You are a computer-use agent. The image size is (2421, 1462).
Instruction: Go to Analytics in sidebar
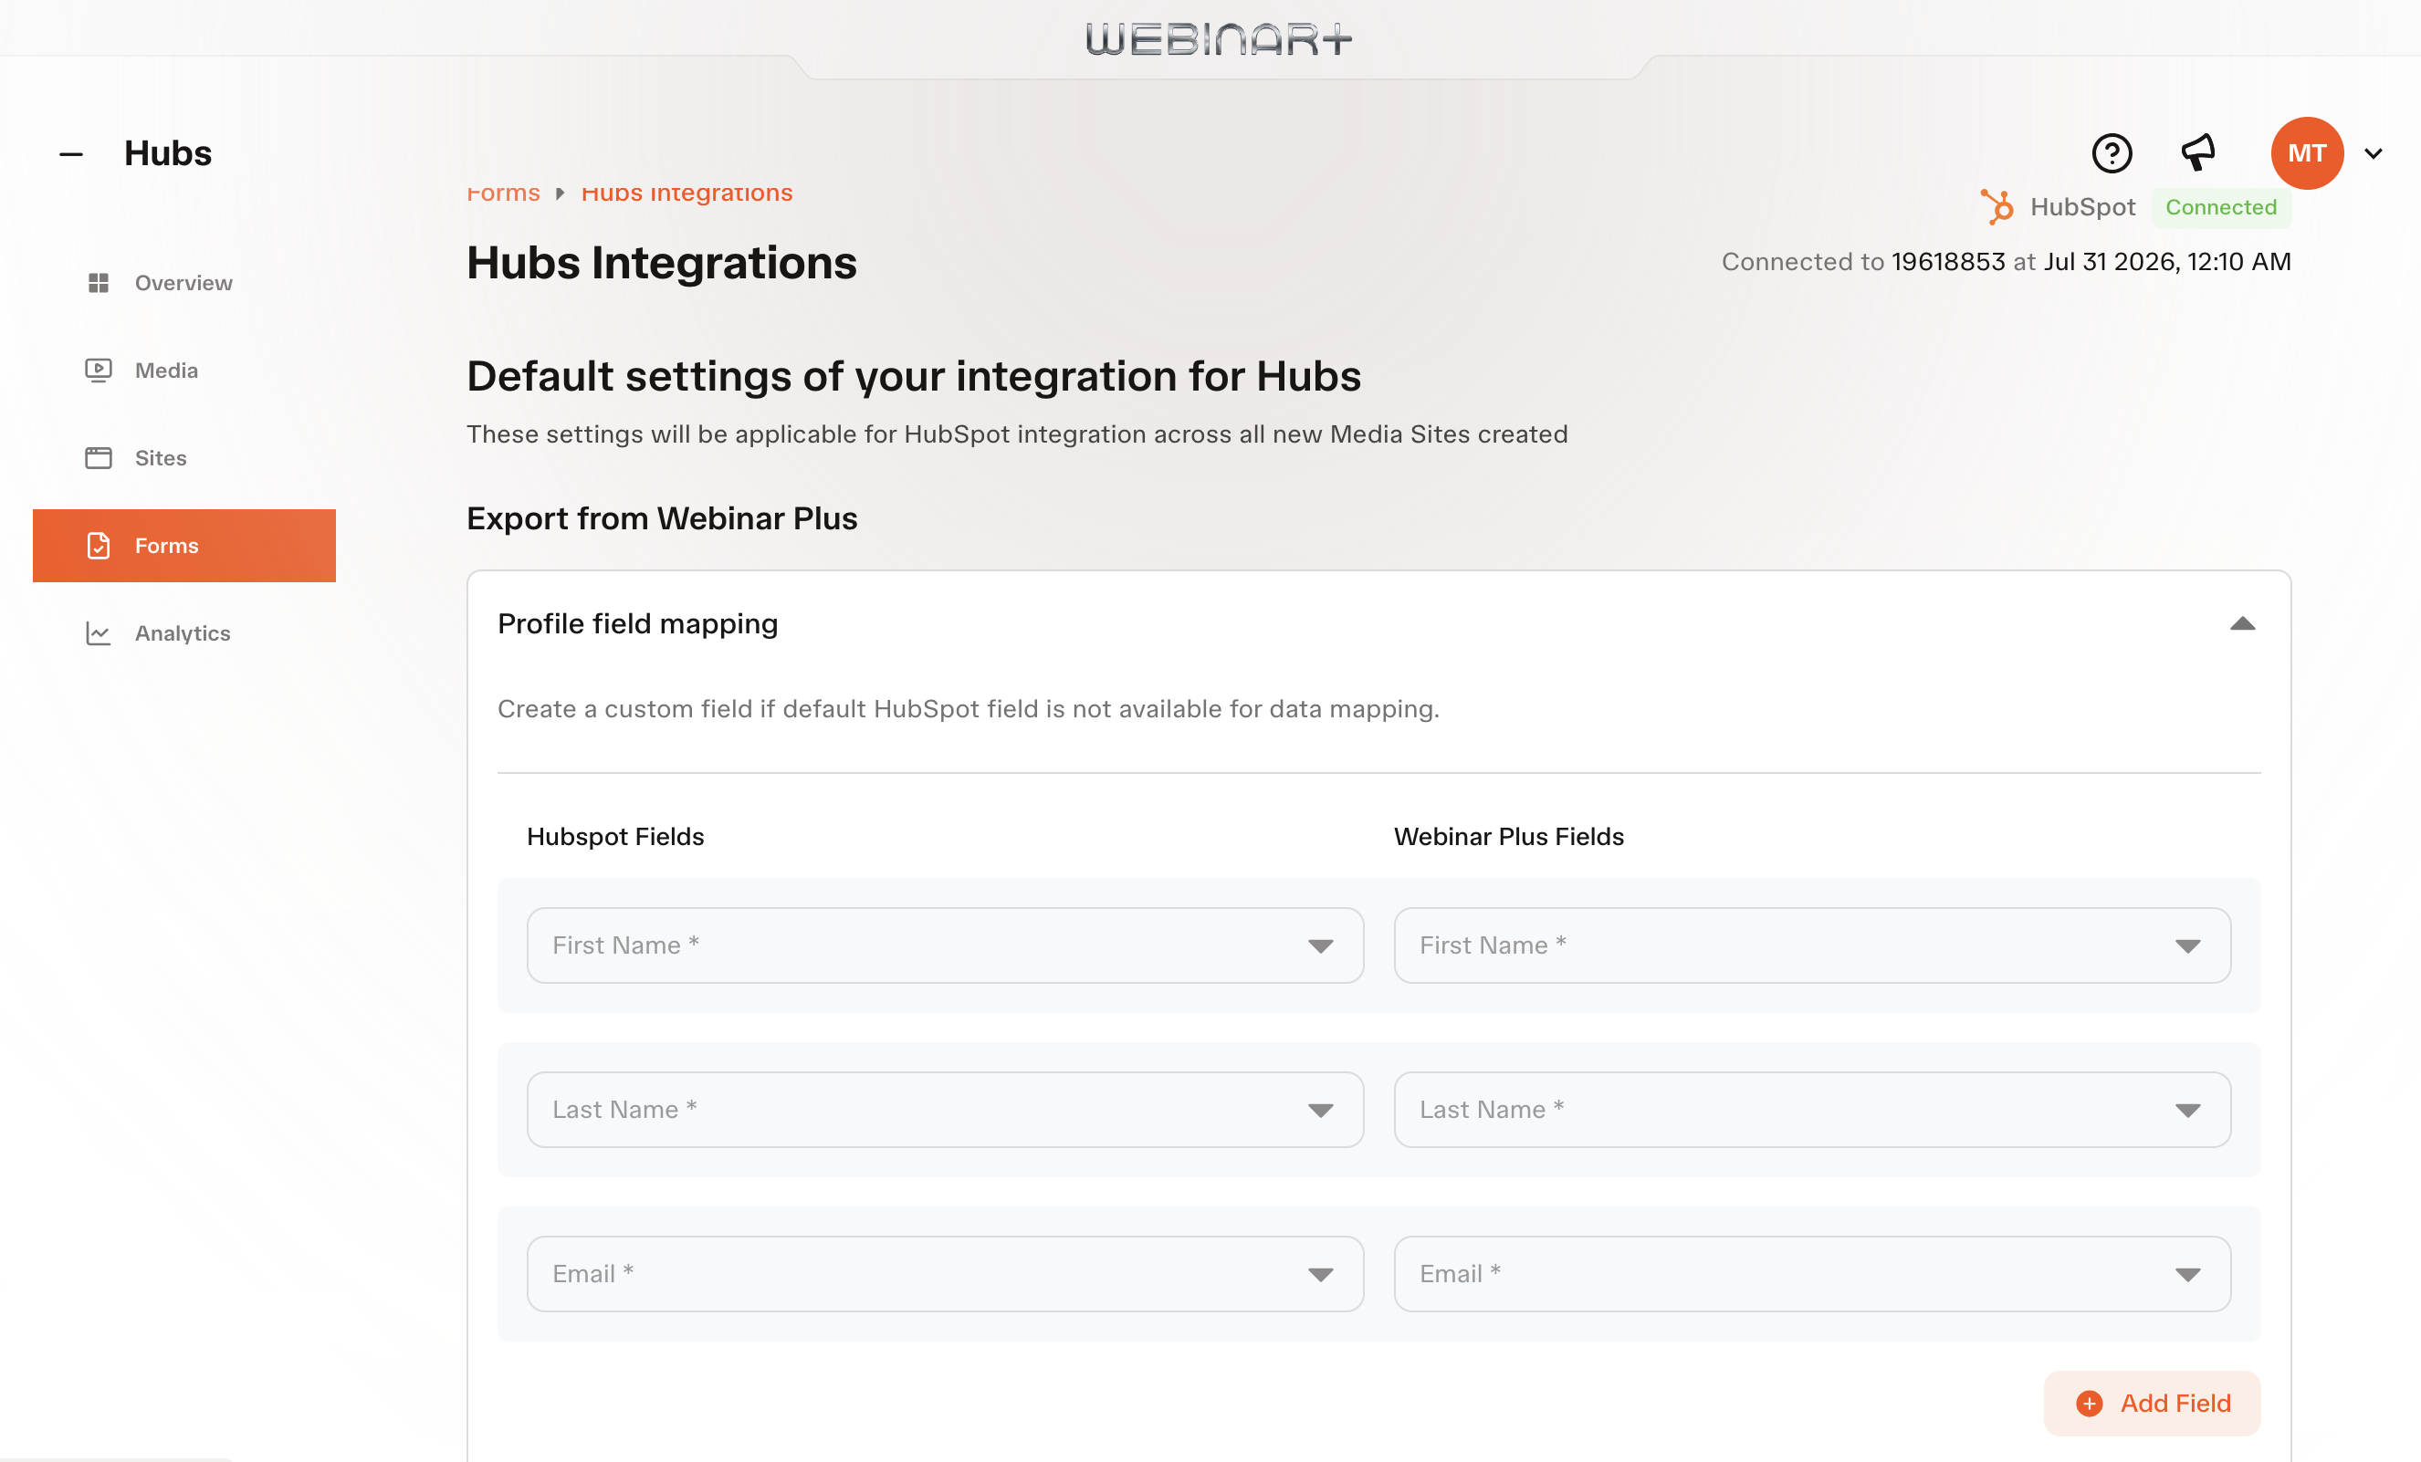184,632
